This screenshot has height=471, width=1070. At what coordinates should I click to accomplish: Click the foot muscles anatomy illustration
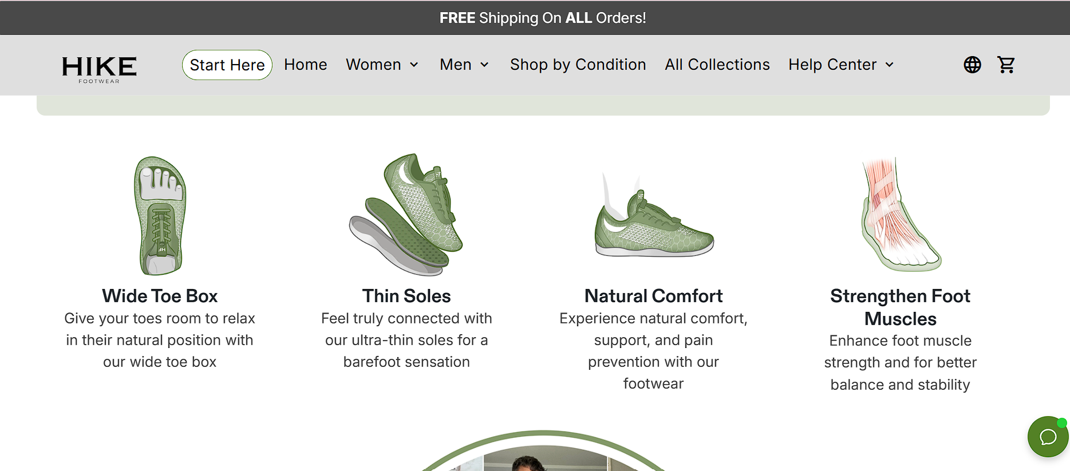point(900,215)
